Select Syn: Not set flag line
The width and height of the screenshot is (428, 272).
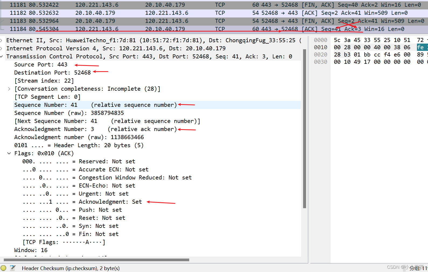tap(71, 226)
